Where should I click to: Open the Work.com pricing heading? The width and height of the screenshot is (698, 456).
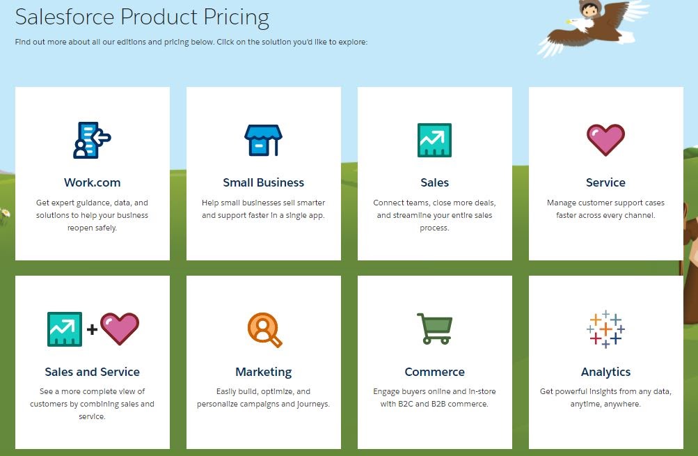click(x=92, y=182)
